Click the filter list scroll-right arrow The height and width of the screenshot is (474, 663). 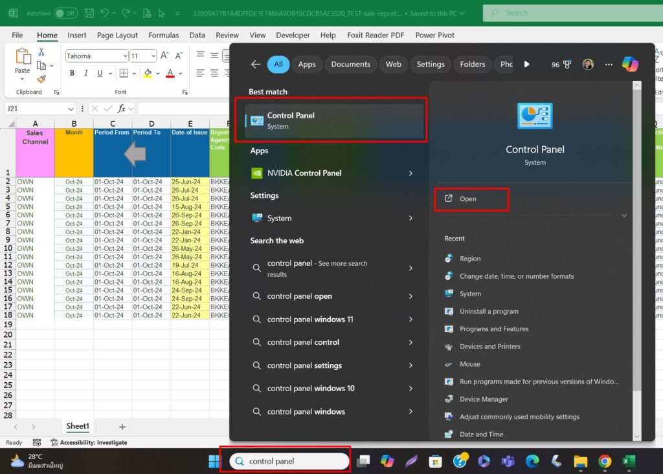[x=526, y=64]
